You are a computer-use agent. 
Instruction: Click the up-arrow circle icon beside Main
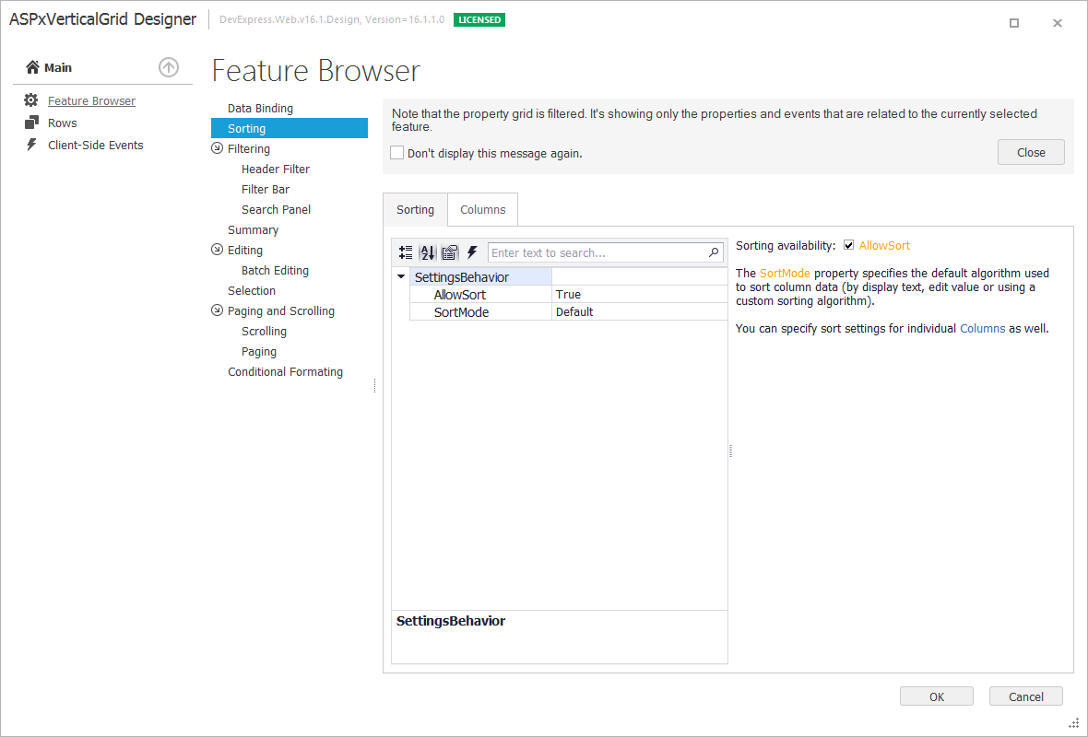[x=169, y=67]
